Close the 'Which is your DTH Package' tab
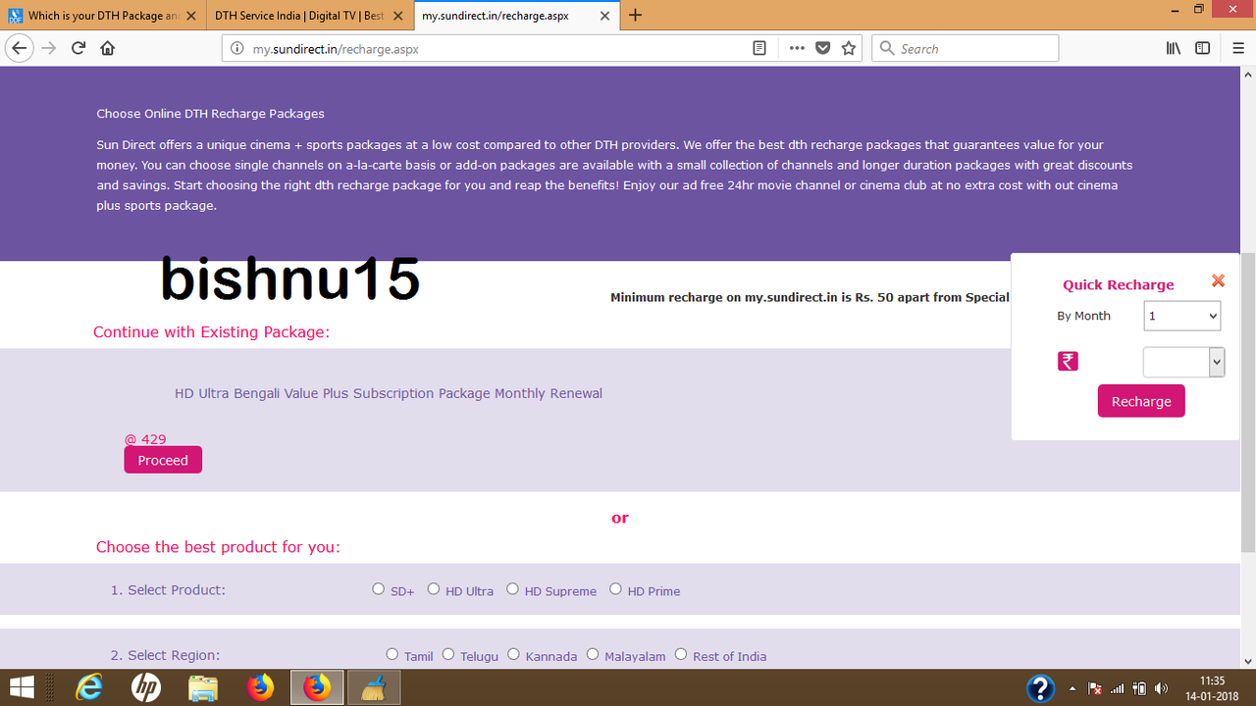Screen dimensions: 1256x706 click(x=191, y=16)
